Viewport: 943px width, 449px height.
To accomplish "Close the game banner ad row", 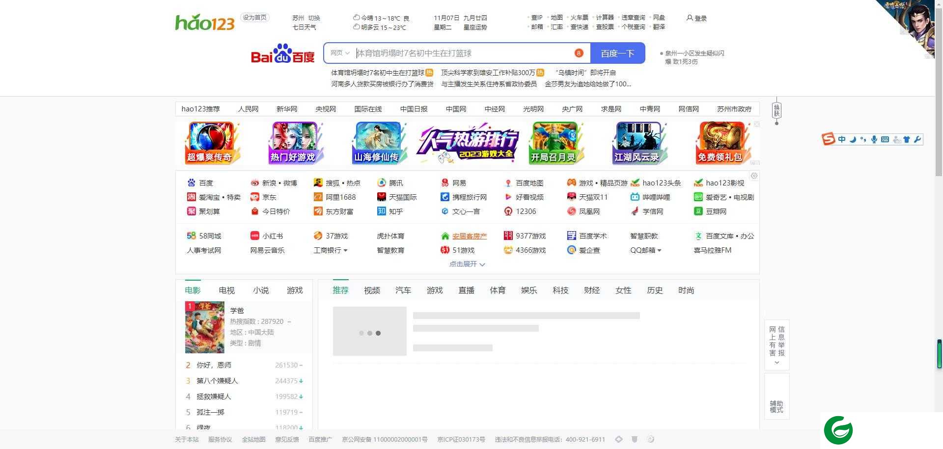I will point(756,124).
